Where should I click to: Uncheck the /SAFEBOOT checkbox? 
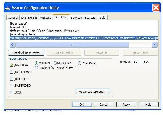coord(12,65)
